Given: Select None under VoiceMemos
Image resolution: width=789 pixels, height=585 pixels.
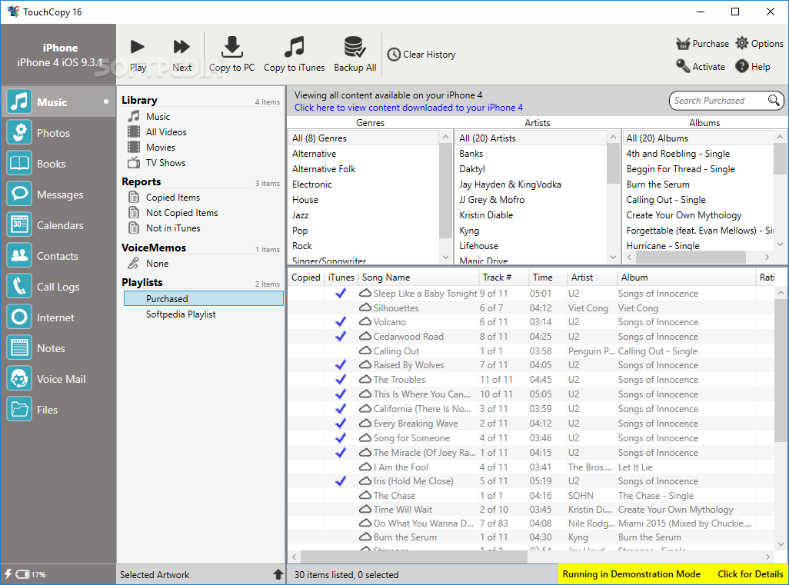Looking at the screenshot, I should click(157, 264).
